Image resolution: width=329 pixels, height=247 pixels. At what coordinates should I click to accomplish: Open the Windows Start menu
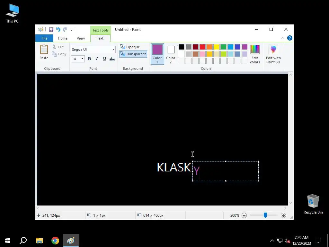(x=8, y=241)
